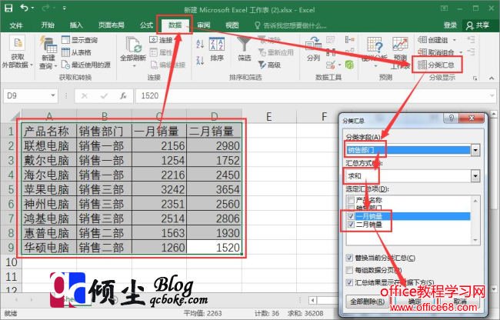
Task: Click the Save icon in quick access toolbar
Action: (x=8, y=8)
